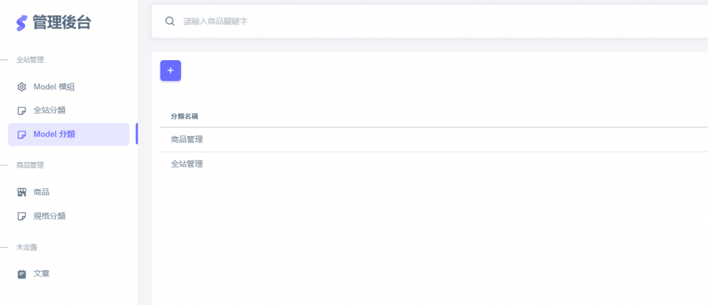Select the highlighted Model 分類 menu entry
The image size is (708, 305).
coord(68,134)
